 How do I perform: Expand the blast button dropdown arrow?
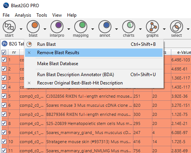[x=45, y=29]
